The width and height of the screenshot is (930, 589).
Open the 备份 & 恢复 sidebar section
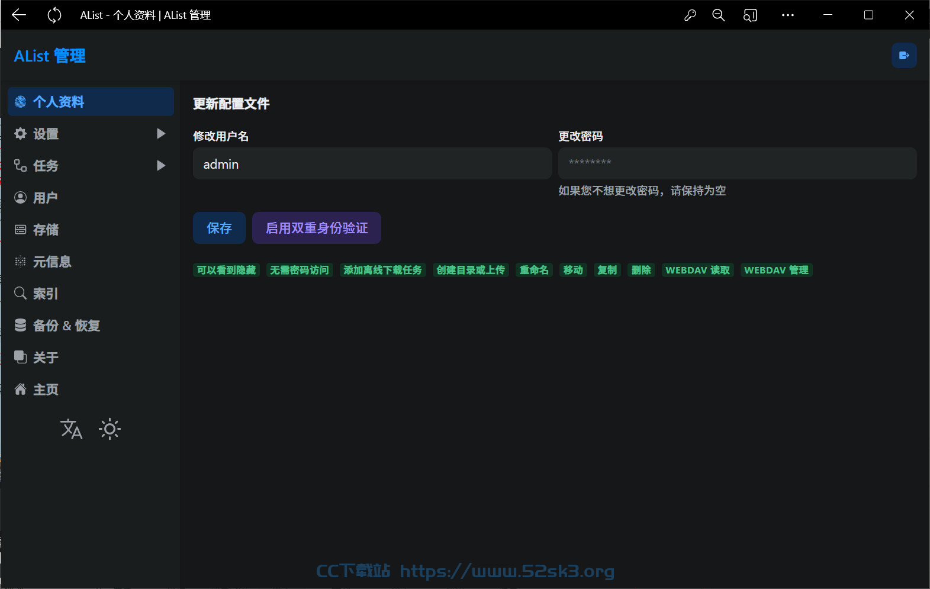pyautogui.click(x=91, y=326)
